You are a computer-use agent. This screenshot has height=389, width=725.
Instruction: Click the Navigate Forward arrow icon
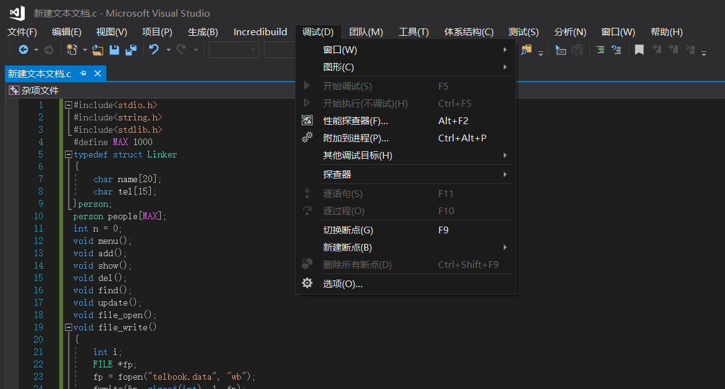pos(49,49)
